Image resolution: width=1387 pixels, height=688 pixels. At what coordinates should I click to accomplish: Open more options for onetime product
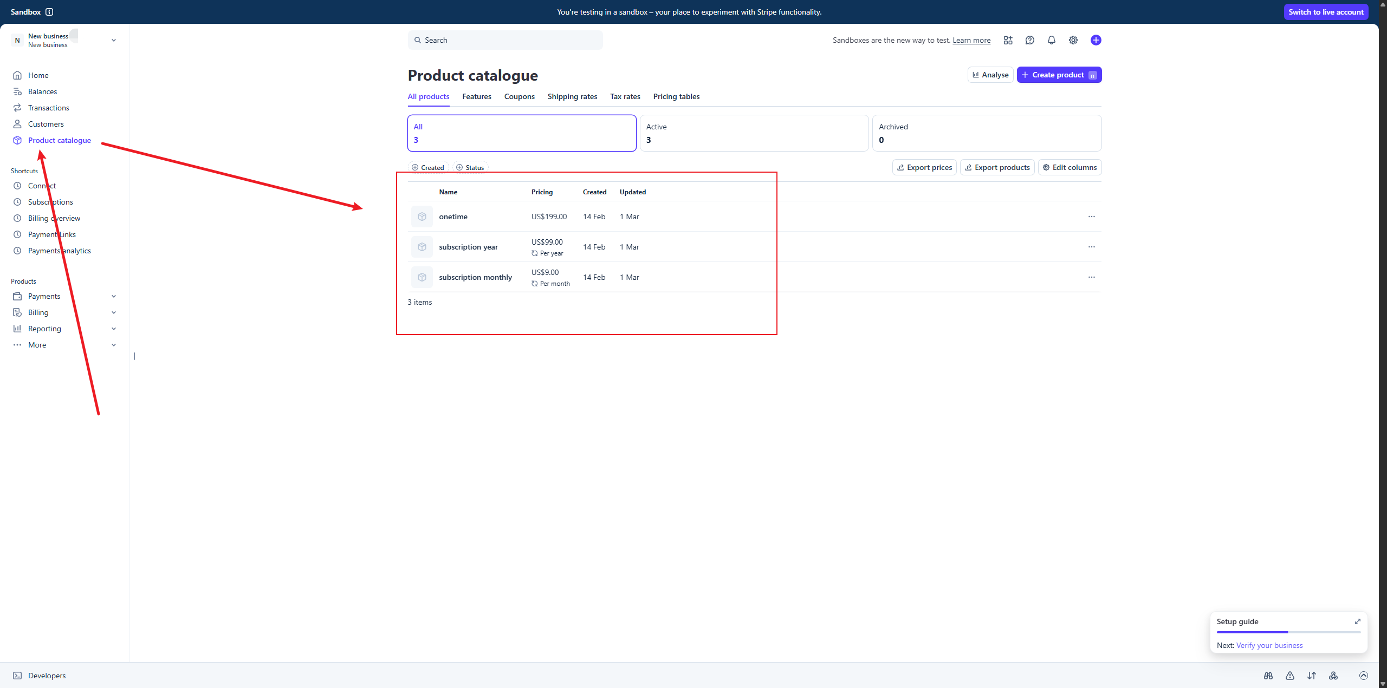click(x=1091, y=217)
